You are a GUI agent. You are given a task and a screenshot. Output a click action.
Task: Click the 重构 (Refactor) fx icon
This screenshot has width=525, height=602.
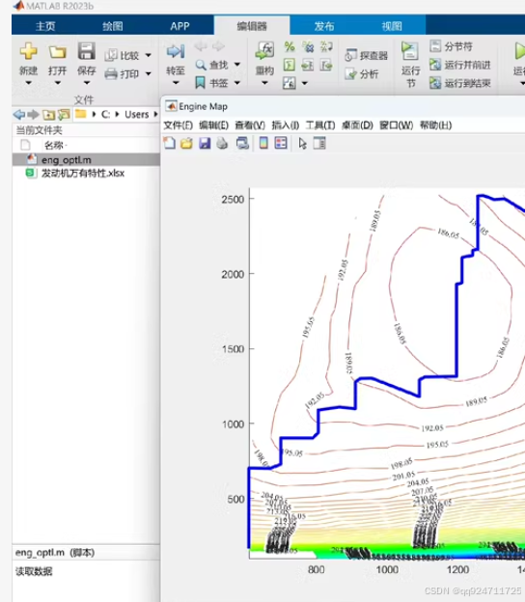point(264,50)
